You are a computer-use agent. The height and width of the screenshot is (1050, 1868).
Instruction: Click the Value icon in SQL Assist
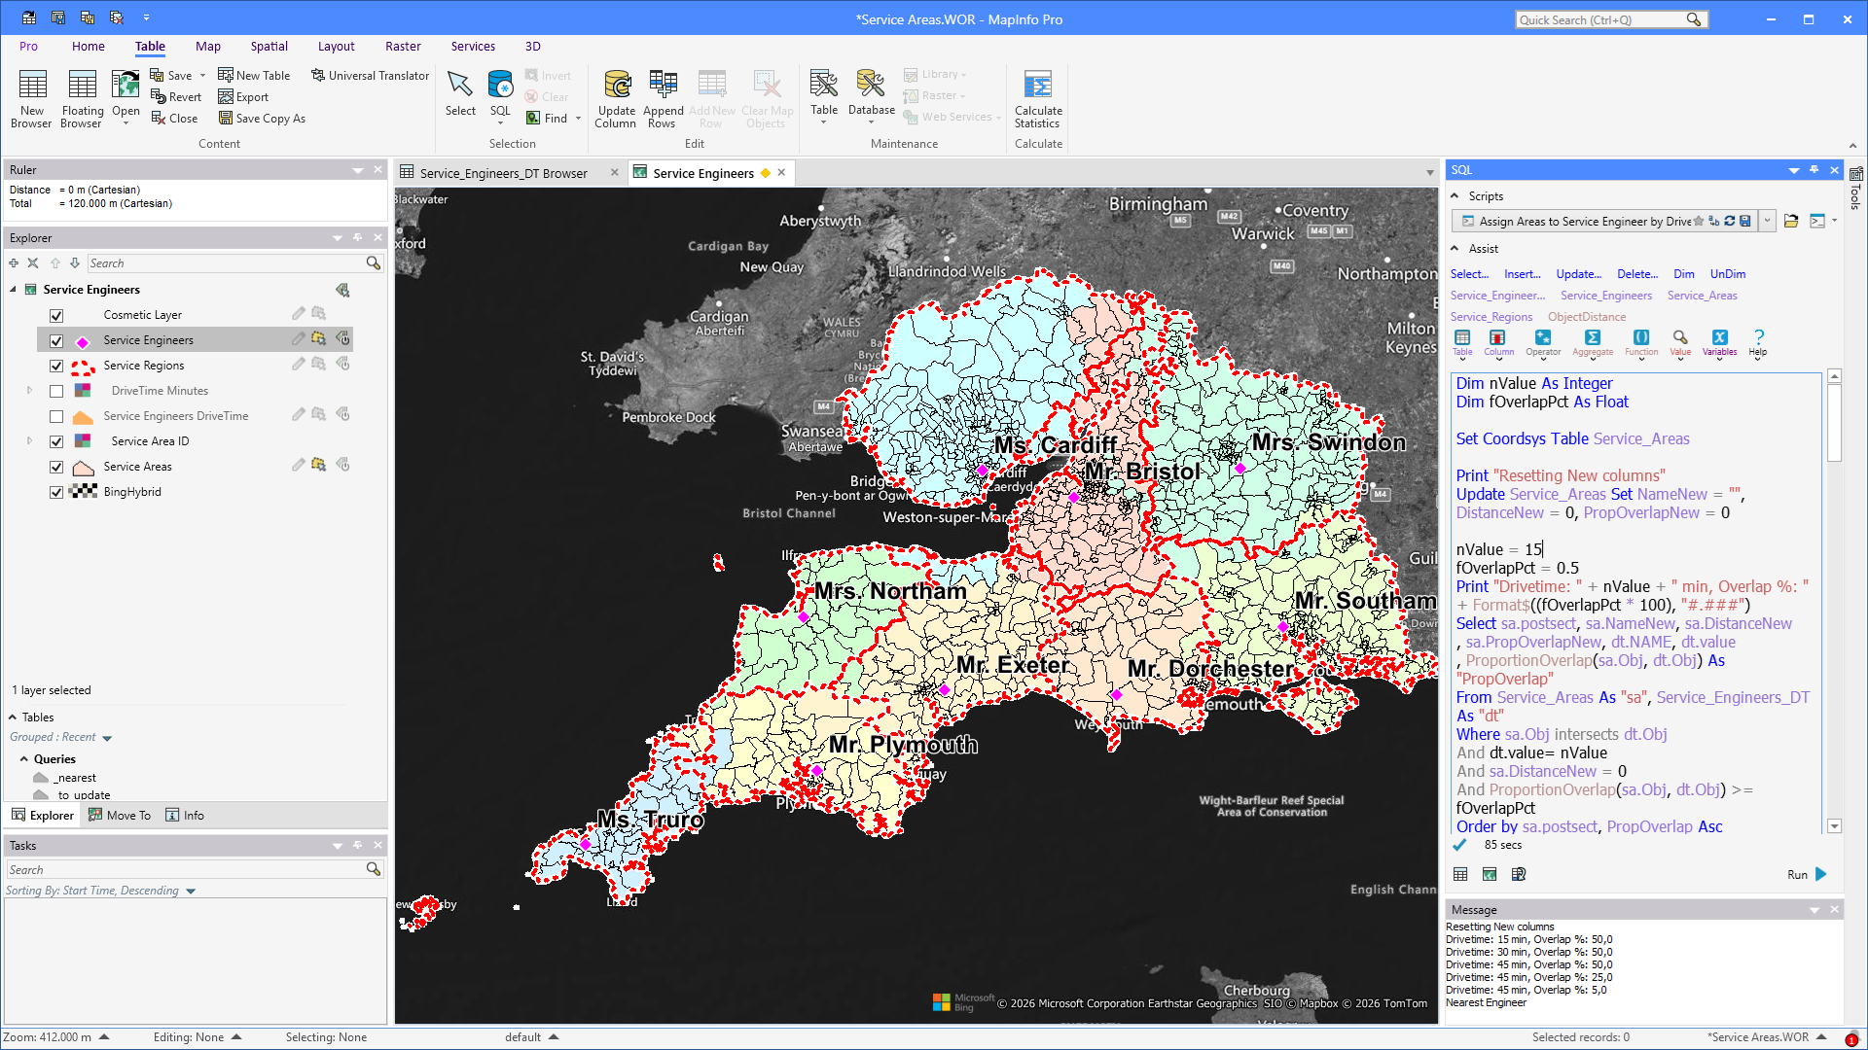click(1680, 343)
